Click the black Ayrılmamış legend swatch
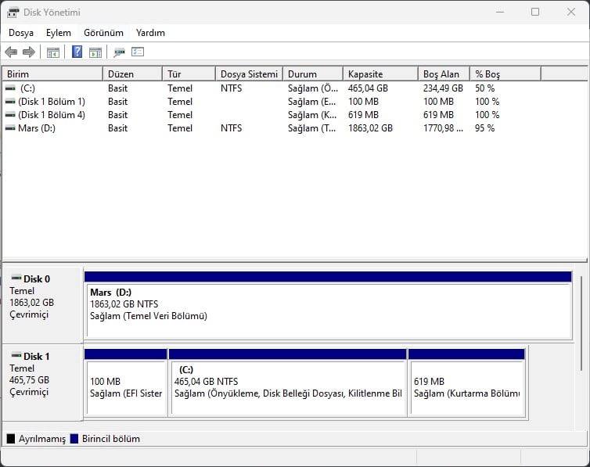 tap(11, 439)
